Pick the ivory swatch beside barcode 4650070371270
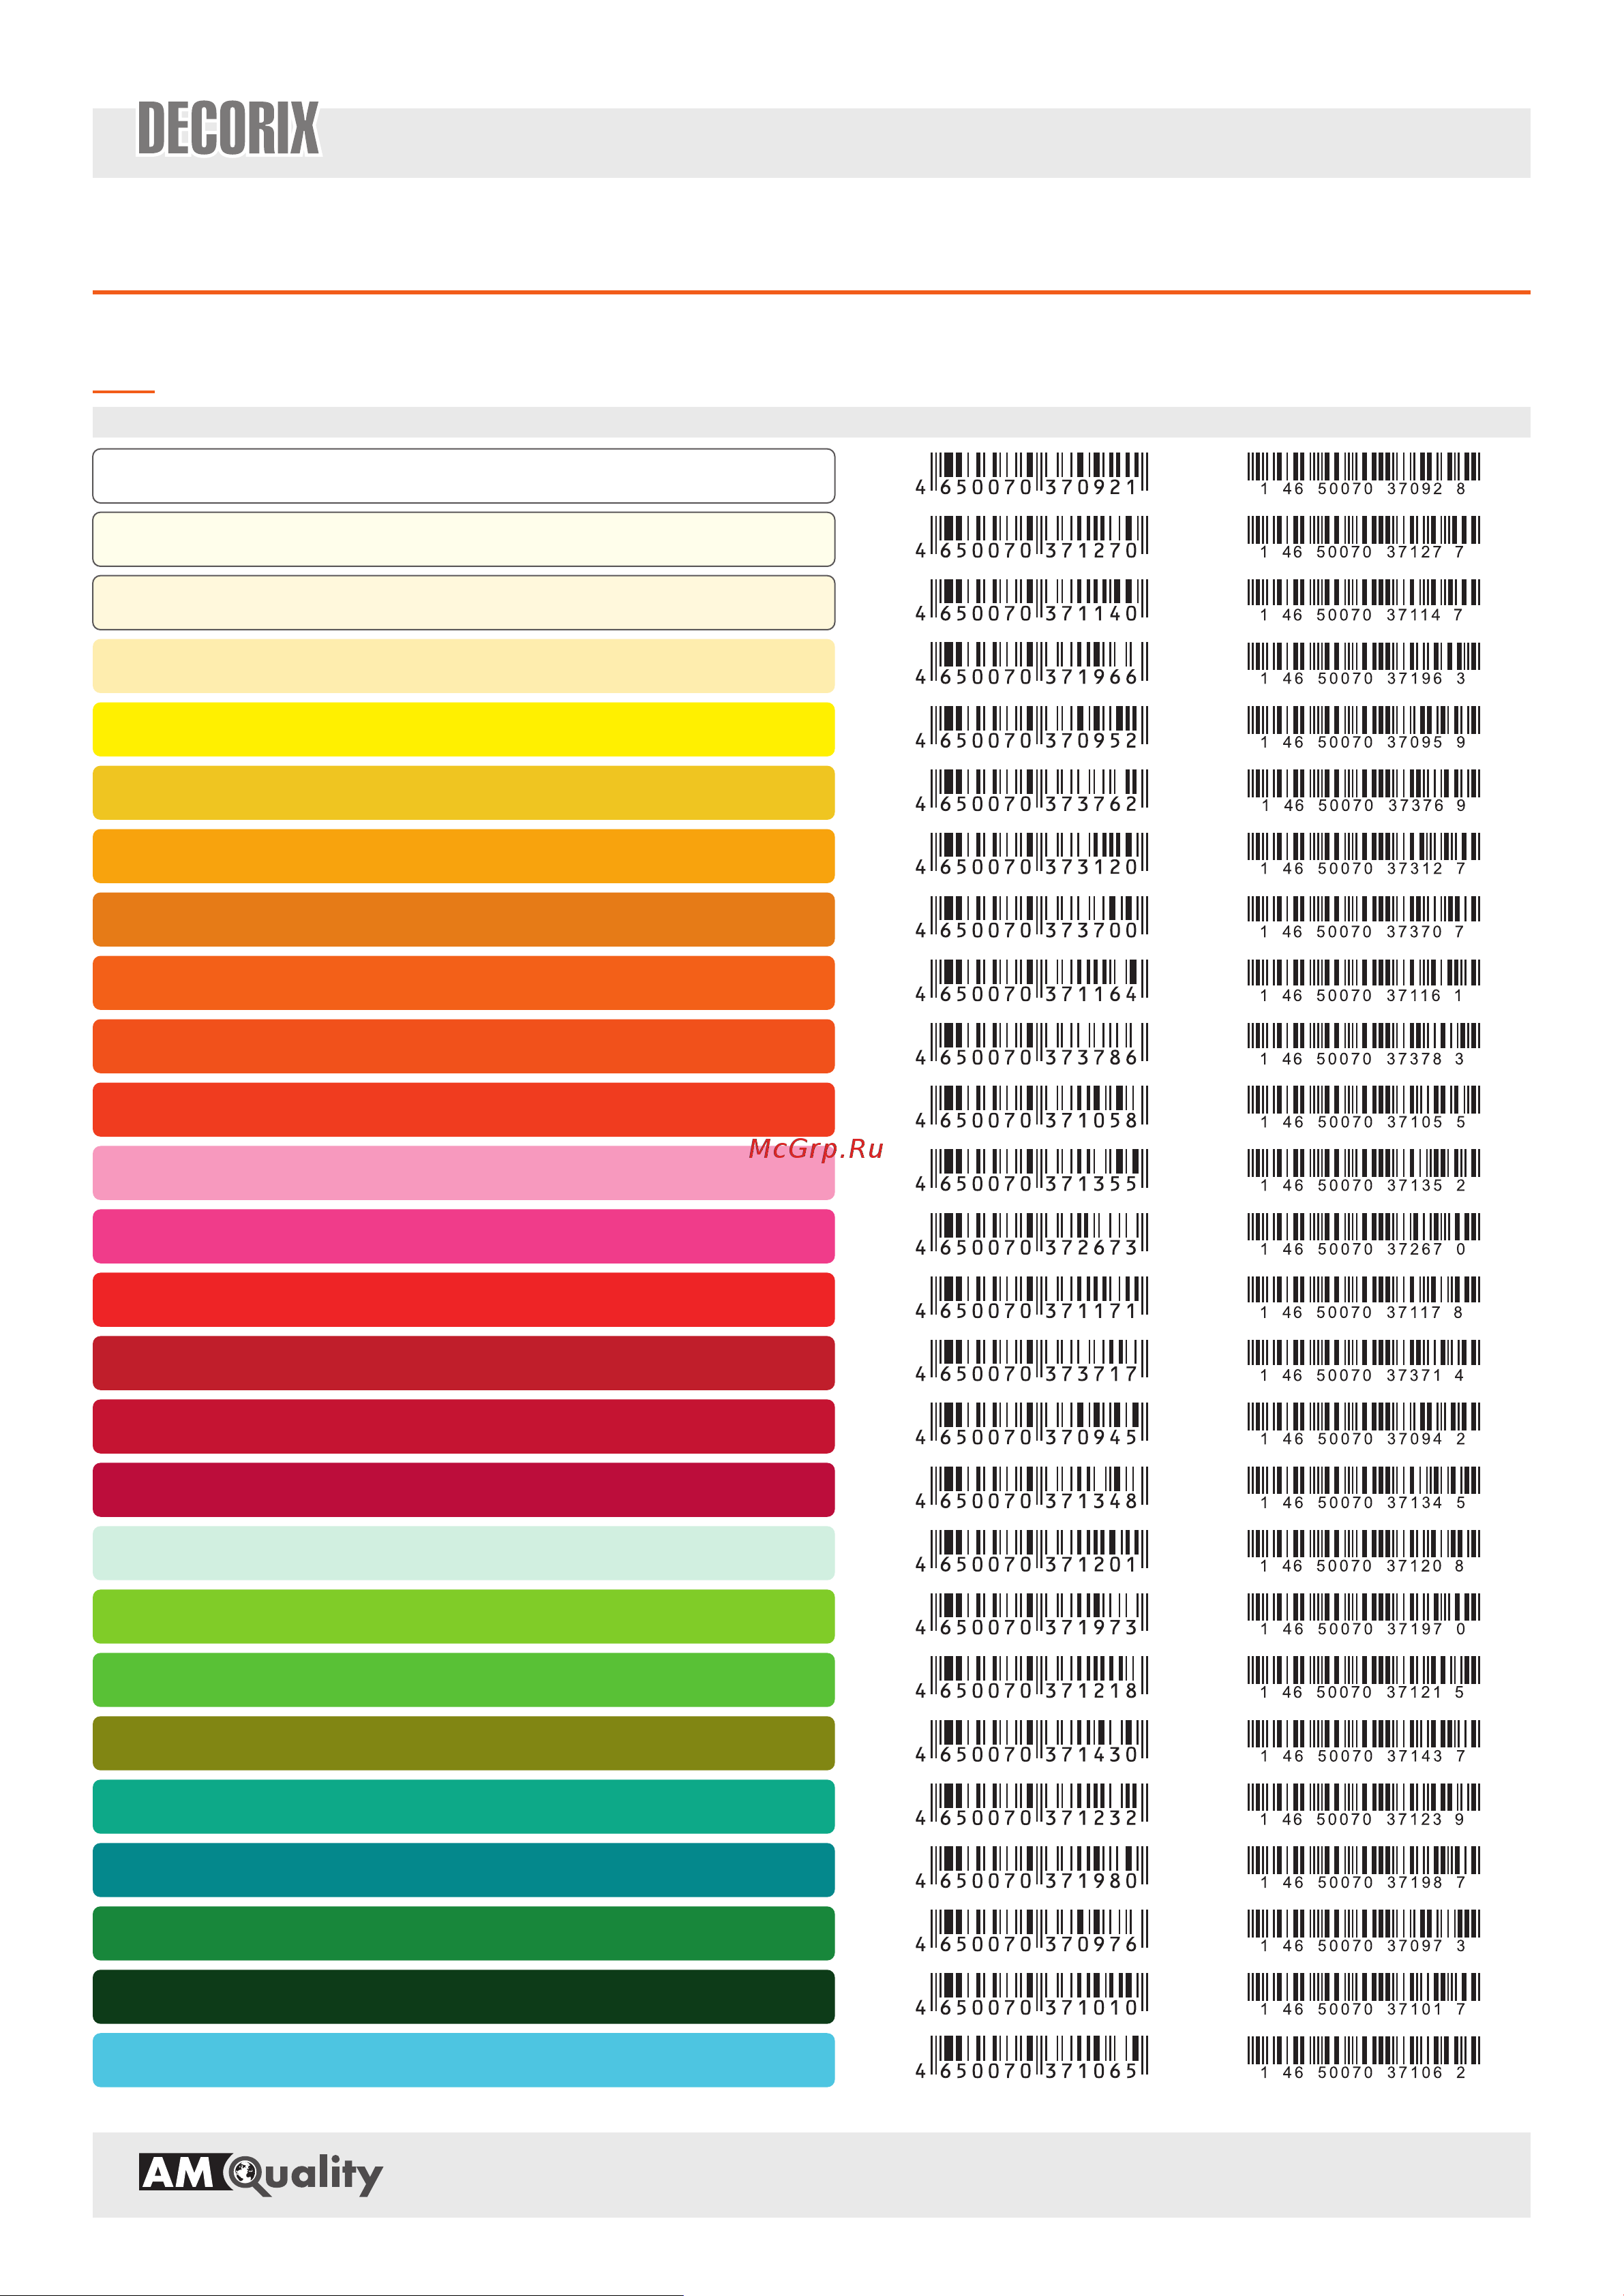This screenshot has width=1624, height=2296. [x=464, y=539]
